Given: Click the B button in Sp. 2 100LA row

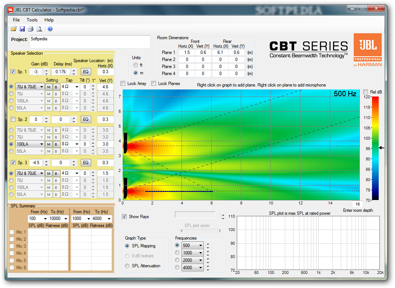Looking at the screenshot, I should tap(56, 144).
